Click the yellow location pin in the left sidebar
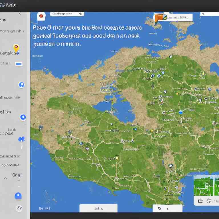The image size is (219, 219). pyautogui.click(x=16, y=48)
